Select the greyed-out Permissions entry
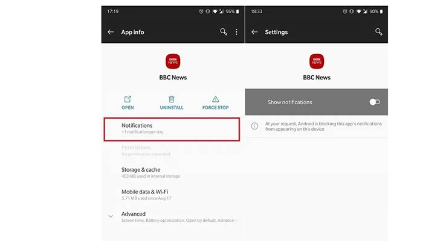Image resolution: width=423 pixels, height=241 pixels. pos(172,150)
